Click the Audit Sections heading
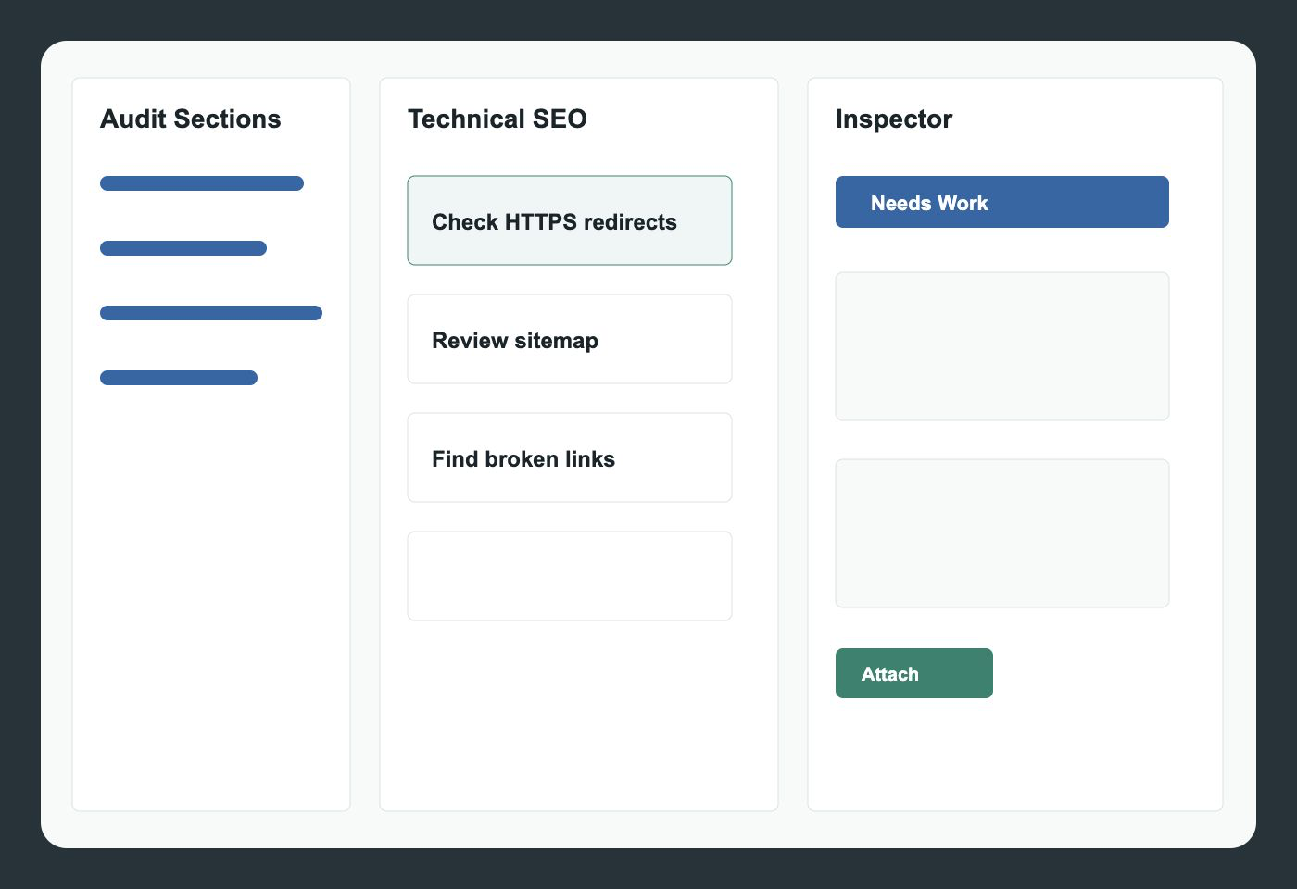1297x889 pixels. point(191,119)
